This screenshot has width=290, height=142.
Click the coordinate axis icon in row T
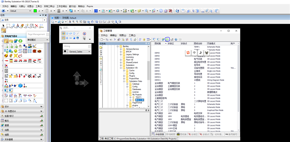[x=6, y=66]
